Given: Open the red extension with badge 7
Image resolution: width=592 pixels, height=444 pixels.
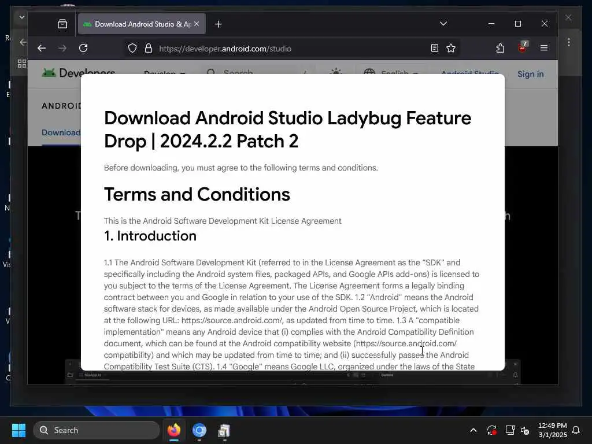Looking at the screenshot, I should coord(523,47).
